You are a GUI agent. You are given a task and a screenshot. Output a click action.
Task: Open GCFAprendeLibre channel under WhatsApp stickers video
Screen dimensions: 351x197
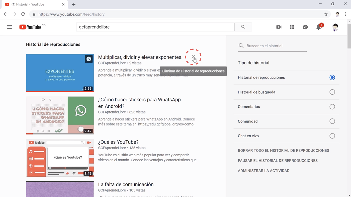pyautogui.click(x=112, y=112)
